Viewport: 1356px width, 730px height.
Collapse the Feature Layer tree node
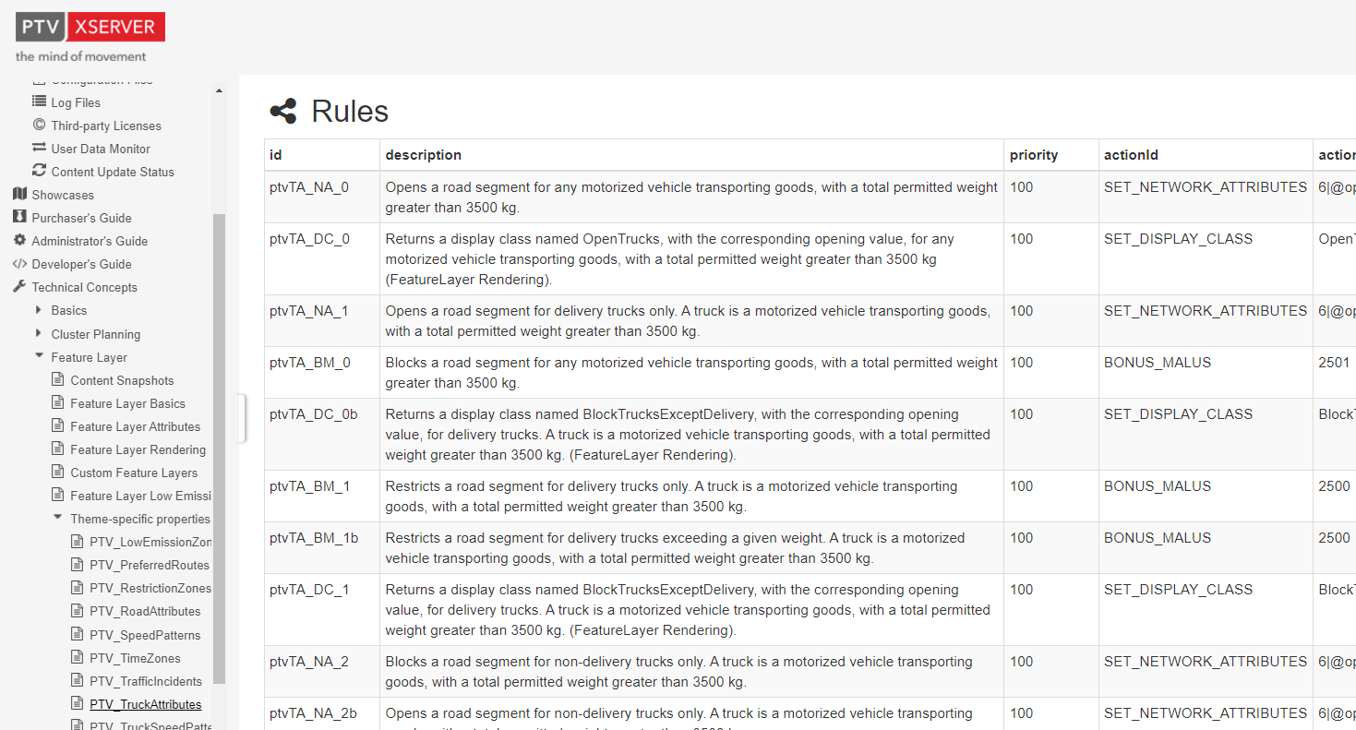39,357
